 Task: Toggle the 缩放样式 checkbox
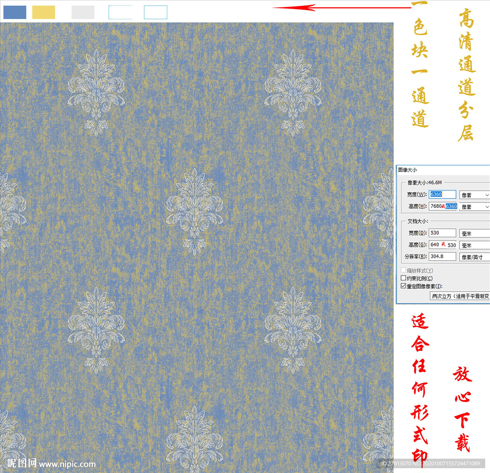click(x=403, y=270)
